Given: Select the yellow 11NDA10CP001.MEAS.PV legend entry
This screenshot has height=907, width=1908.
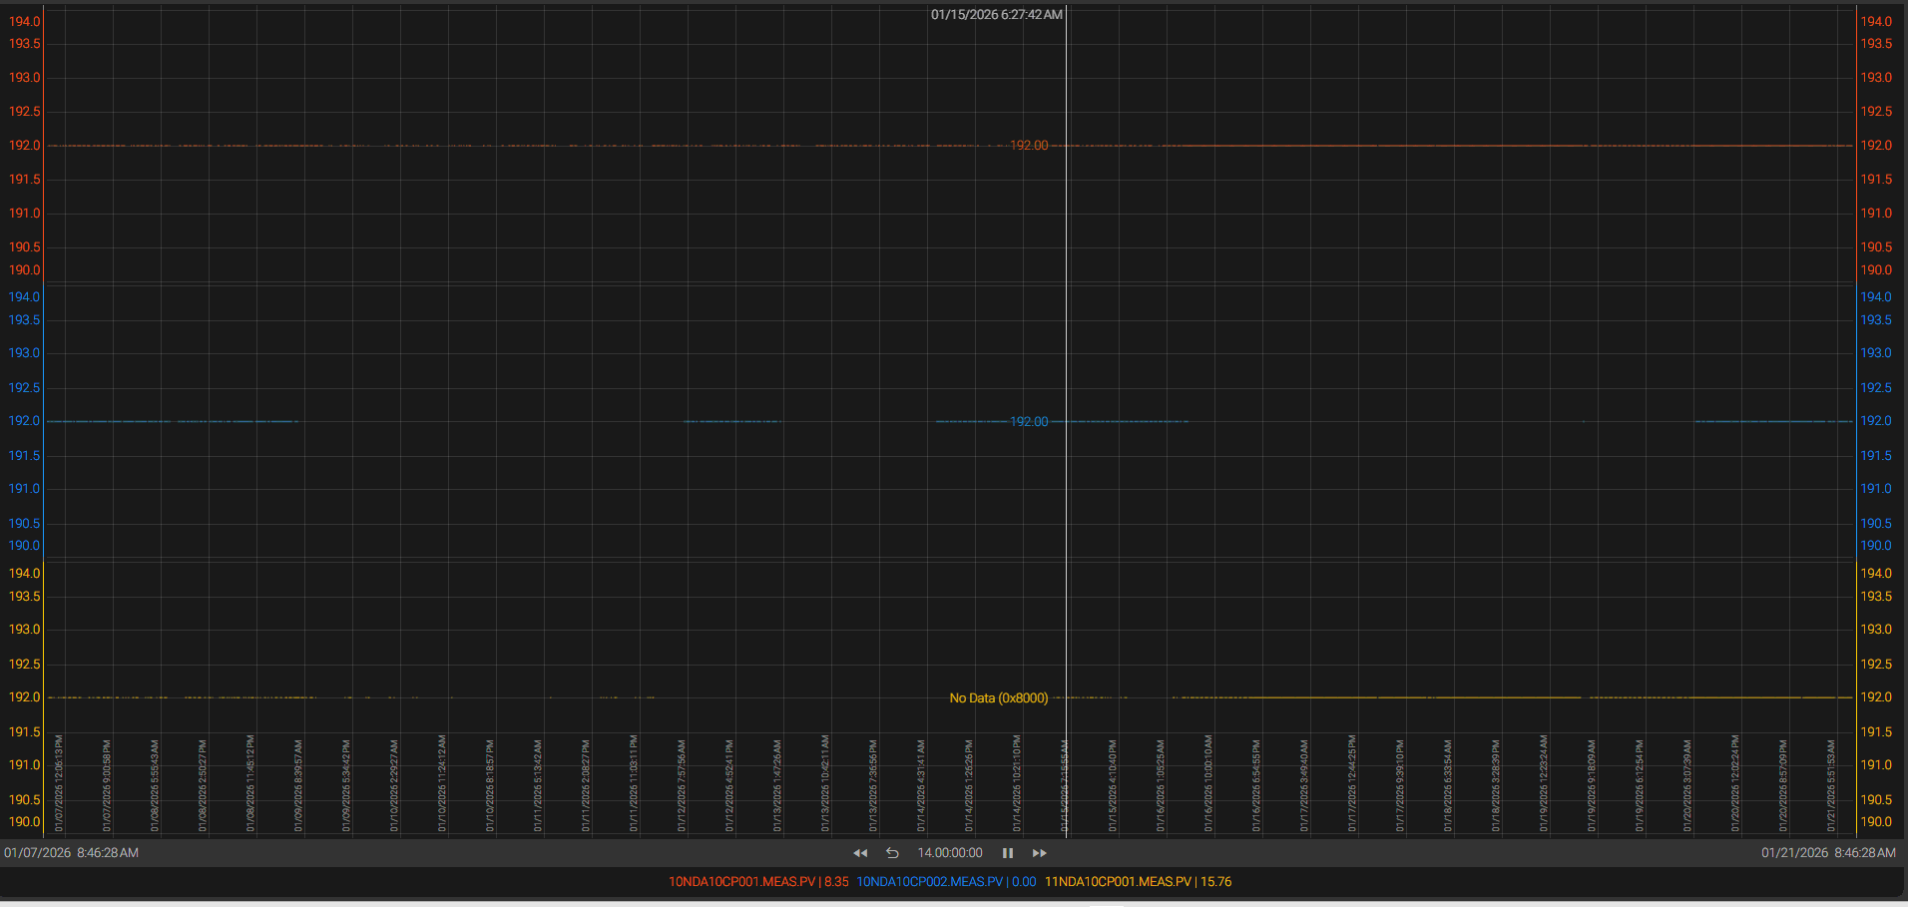Looking at the screenshot, I should [1138, 882].
